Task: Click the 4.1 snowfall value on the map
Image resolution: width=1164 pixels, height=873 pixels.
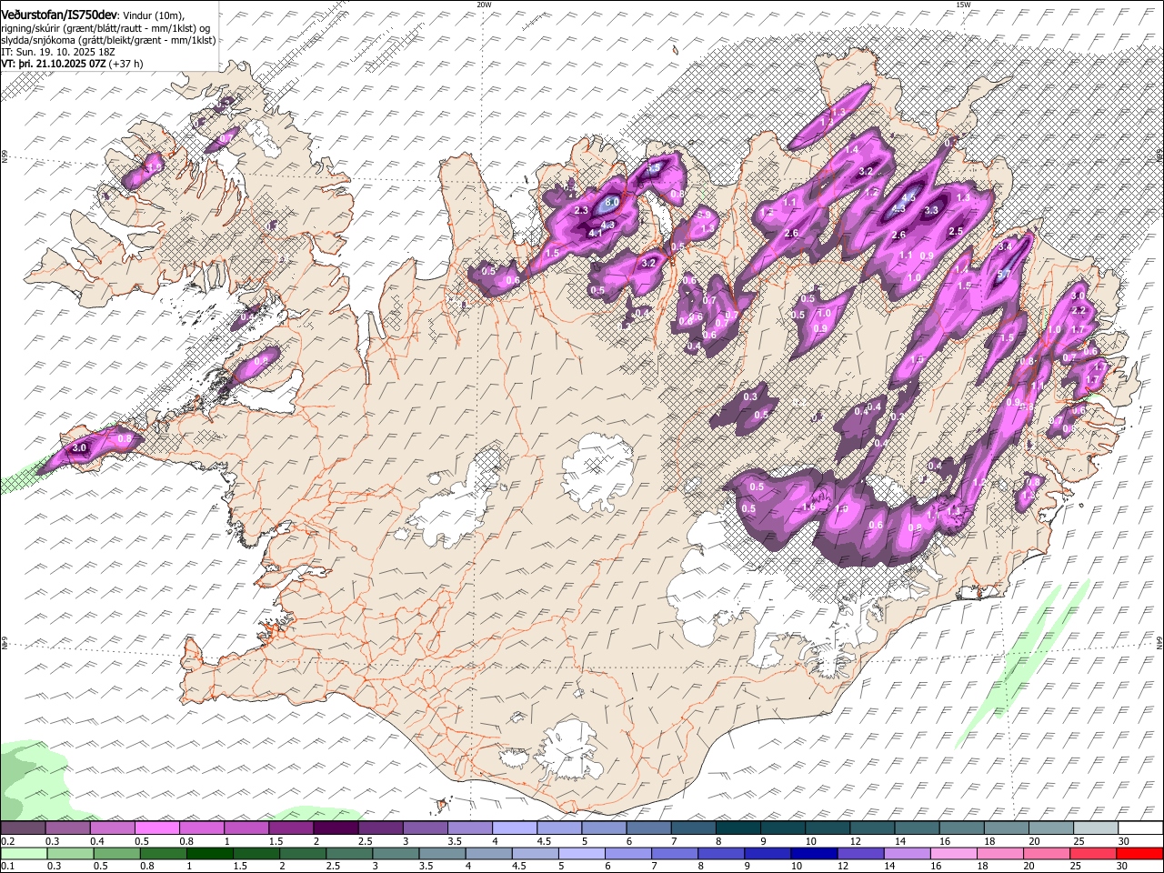Action: tap(597, 234)
